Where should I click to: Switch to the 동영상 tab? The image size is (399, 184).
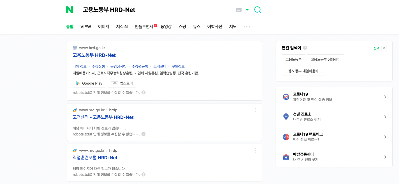166,27
